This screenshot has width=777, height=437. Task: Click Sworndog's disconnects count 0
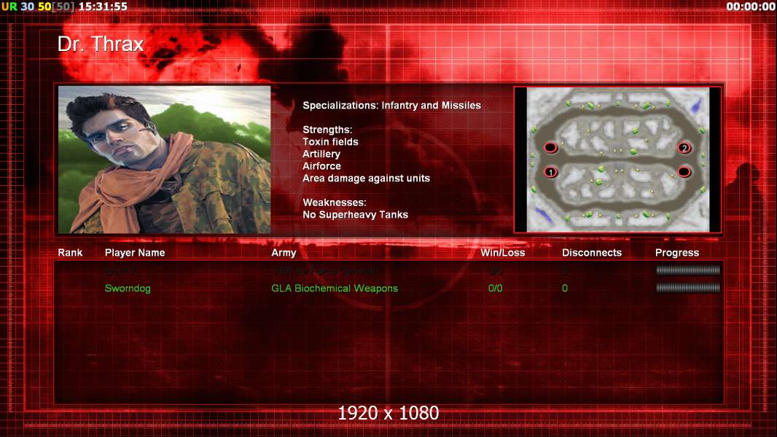tap(565, 288)
